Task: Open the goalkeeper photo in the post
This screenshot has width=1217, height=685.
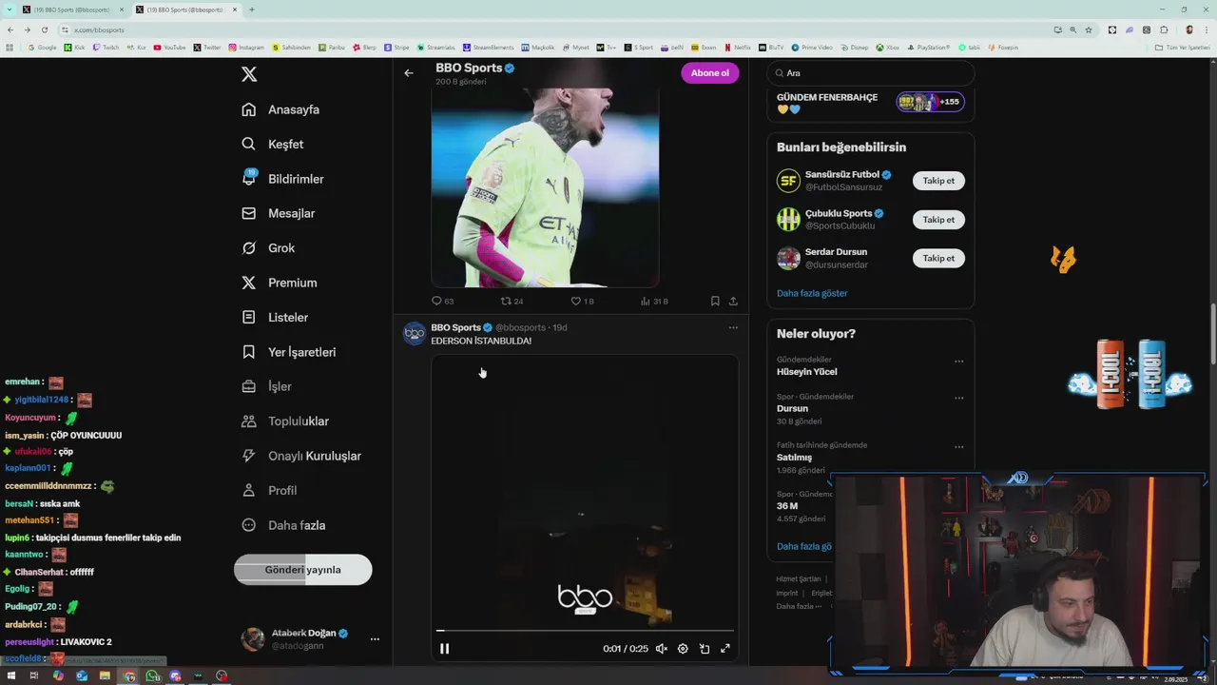Action: pos(545,186)
